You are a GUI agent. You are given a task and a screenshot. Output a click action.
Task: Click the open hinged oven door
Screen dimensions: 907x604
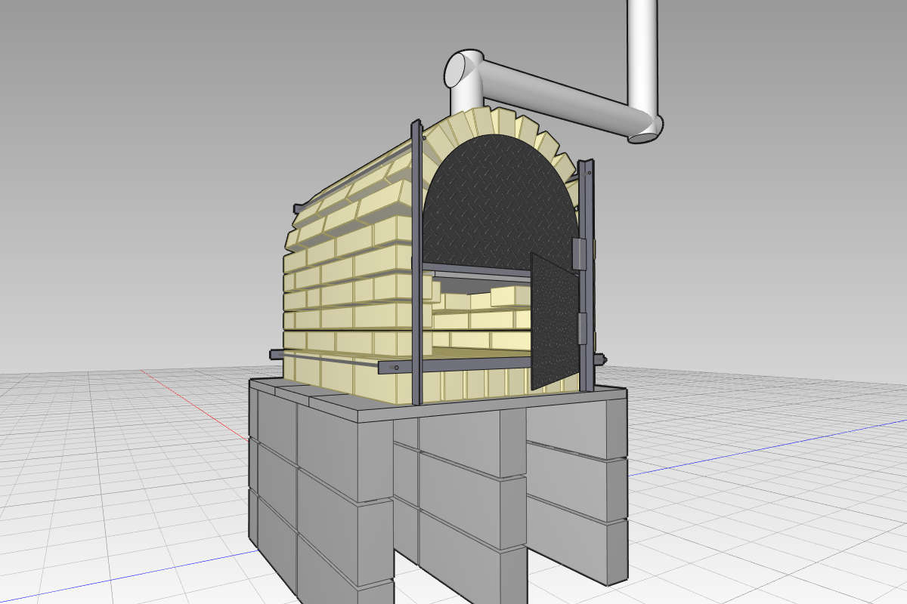pos(555,321)
